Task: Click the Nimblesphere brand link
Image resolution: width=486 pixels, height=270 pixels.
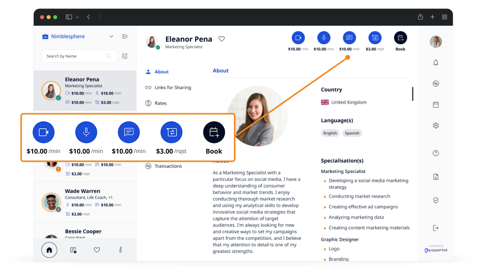Action: click(63, 37)
